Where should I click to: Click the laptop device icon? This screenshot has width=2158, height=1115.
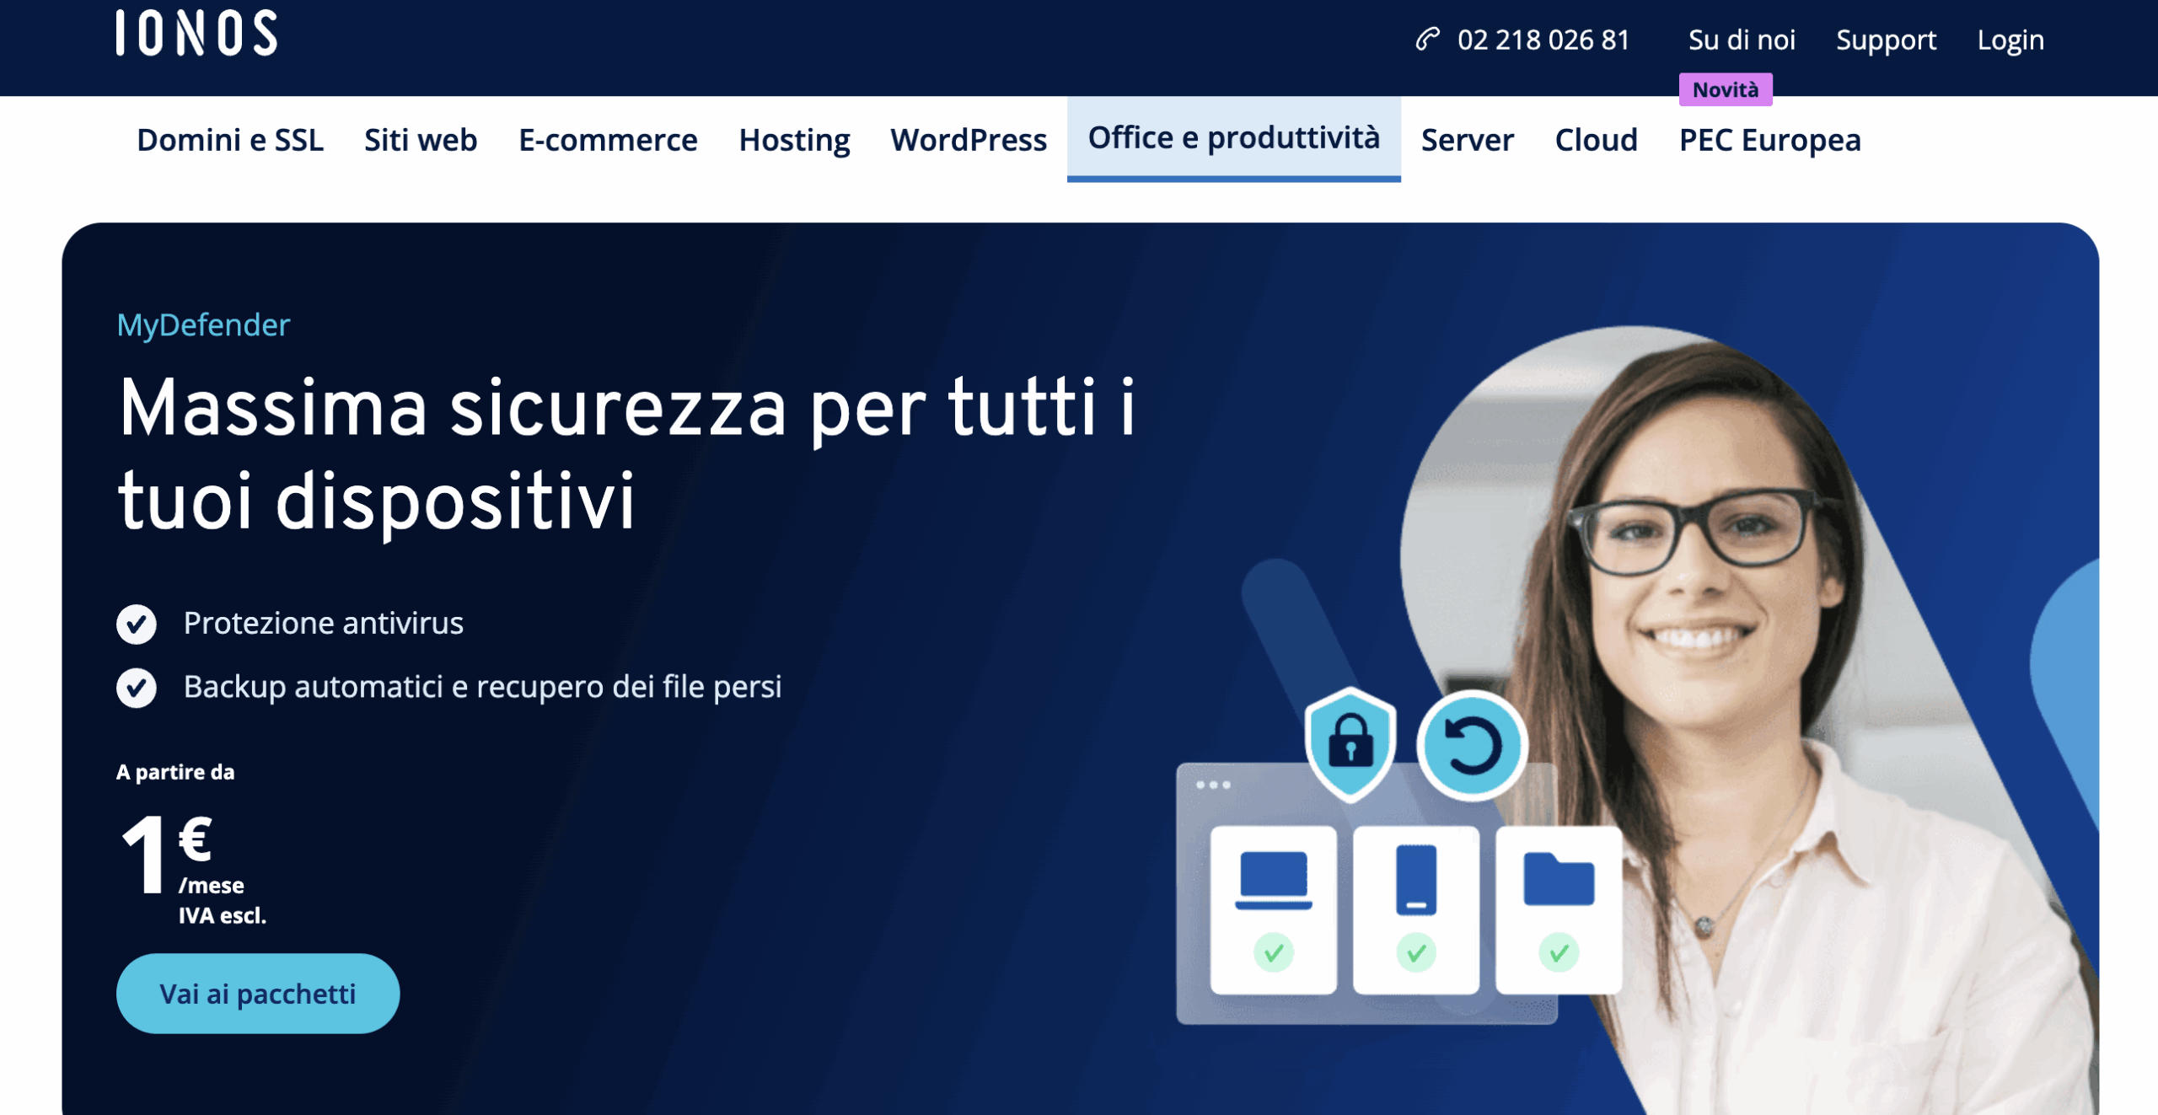point(1274,880)
